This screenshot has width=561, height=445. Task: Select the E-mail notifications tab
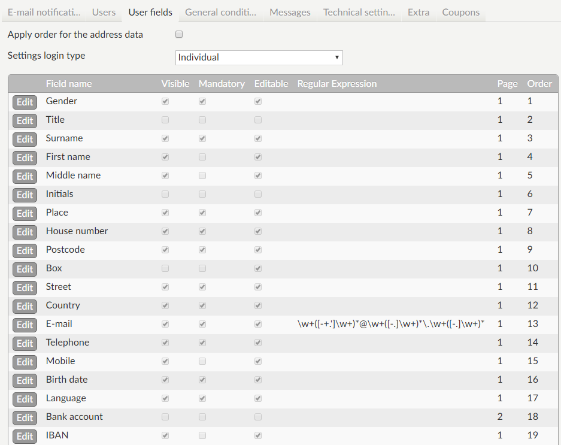[44, 12]
